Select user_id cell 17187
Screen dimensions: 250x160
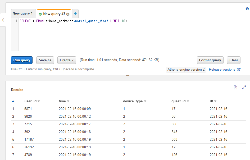pos(29,139)
